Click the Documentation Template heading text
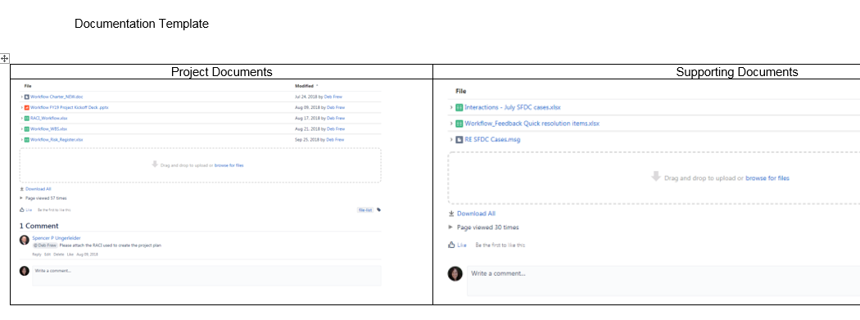 click(142, 24)
